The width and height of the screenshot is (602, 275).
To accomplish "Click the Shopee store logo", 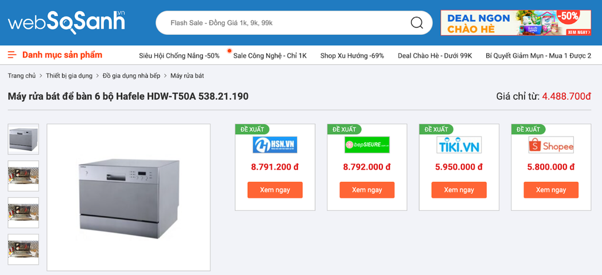I will tap(551, 145).
